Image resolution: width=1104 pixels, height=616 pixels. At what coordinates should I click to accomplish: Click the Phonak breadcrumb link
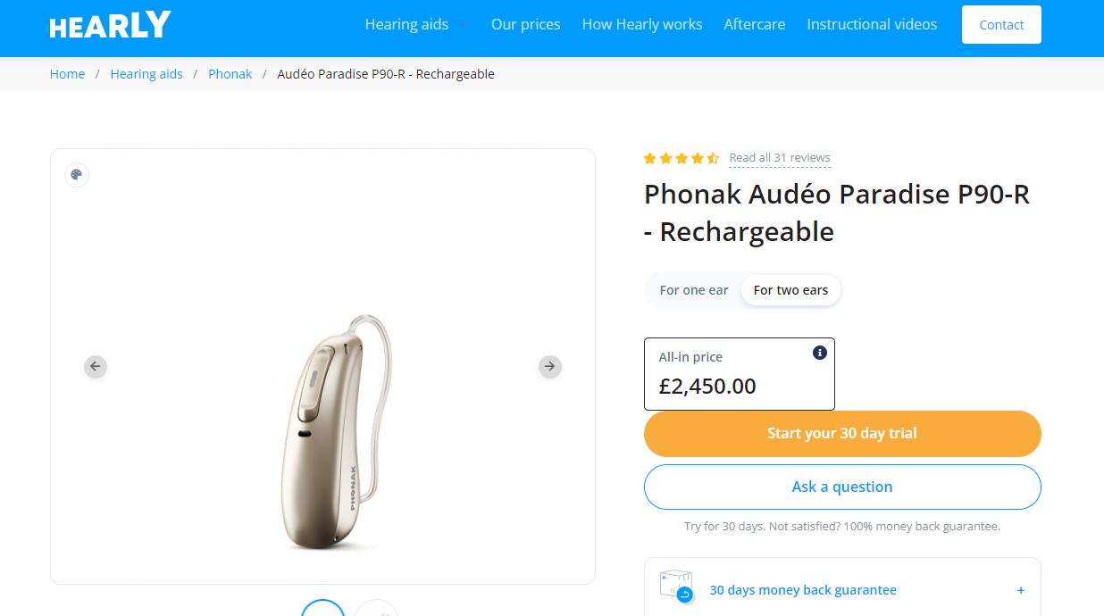pos(230,74)
